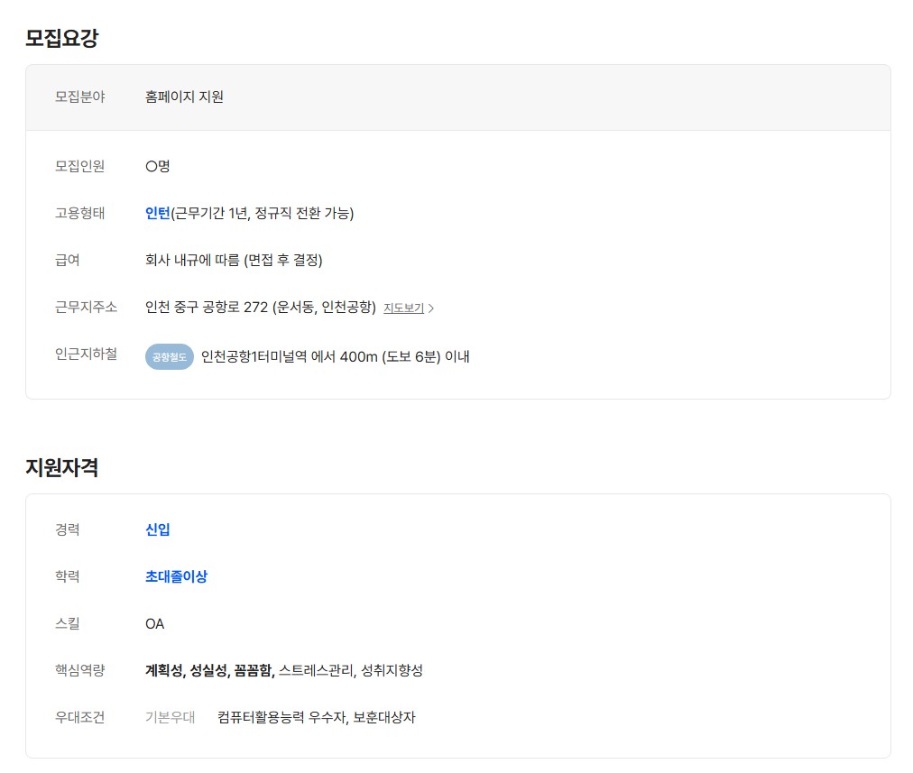
Task: Click the blue 인턴 employment type text
Action: tap(158, 214)
